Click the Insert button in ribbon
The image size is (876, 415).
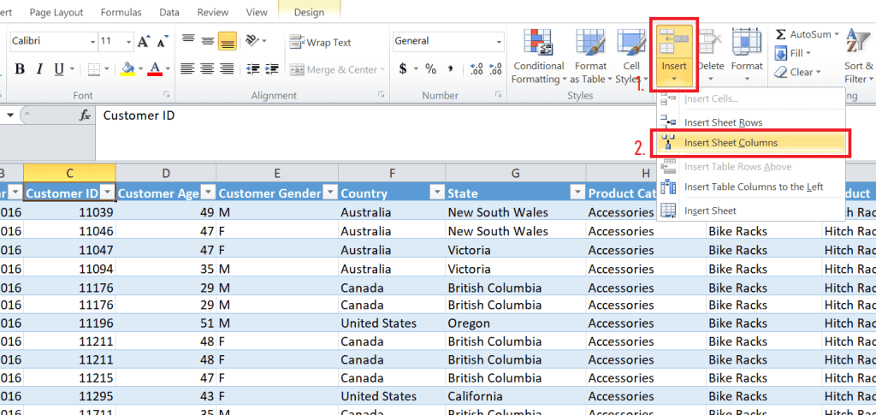click(674, 56)
